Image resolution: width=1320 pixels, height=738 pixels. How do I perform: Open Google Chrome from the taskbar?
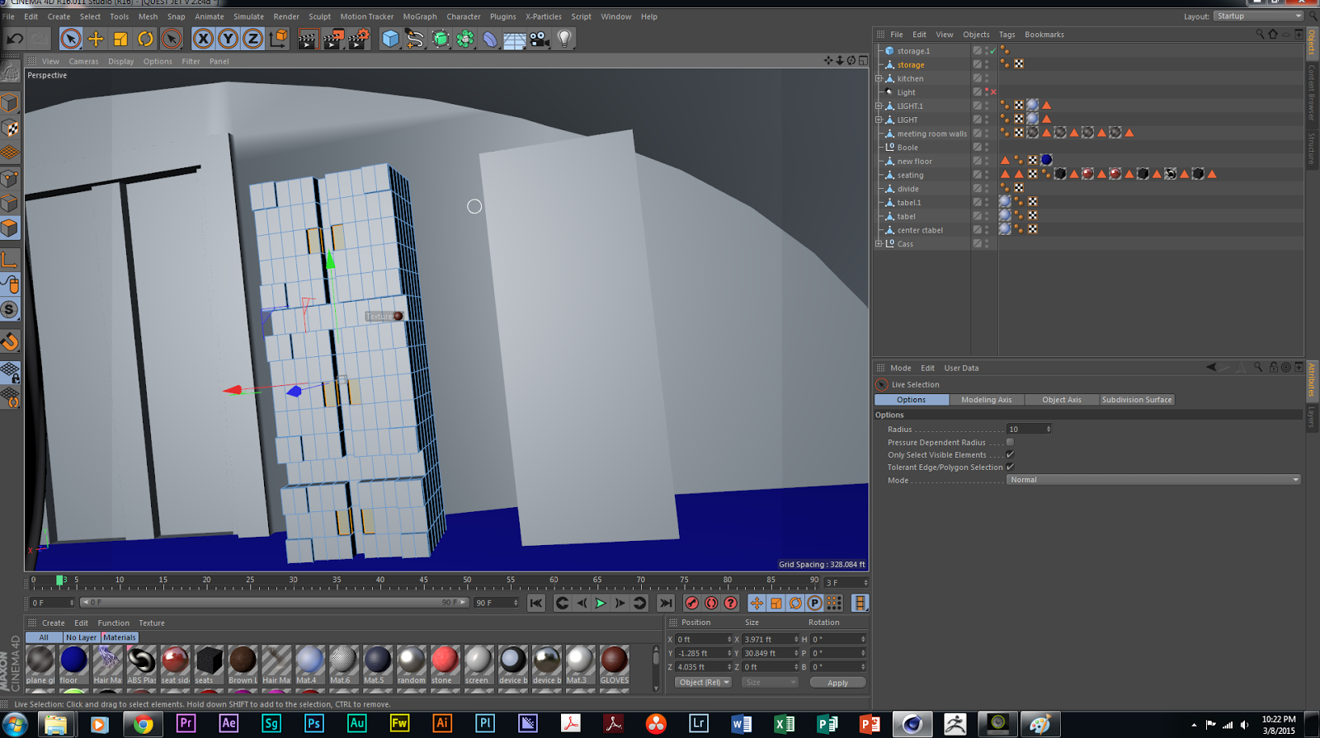[x=144, y=724]
